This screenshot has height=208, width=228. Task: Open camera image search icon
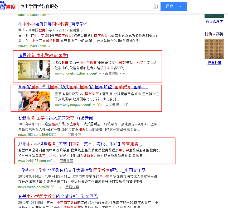tap(155, 6)
